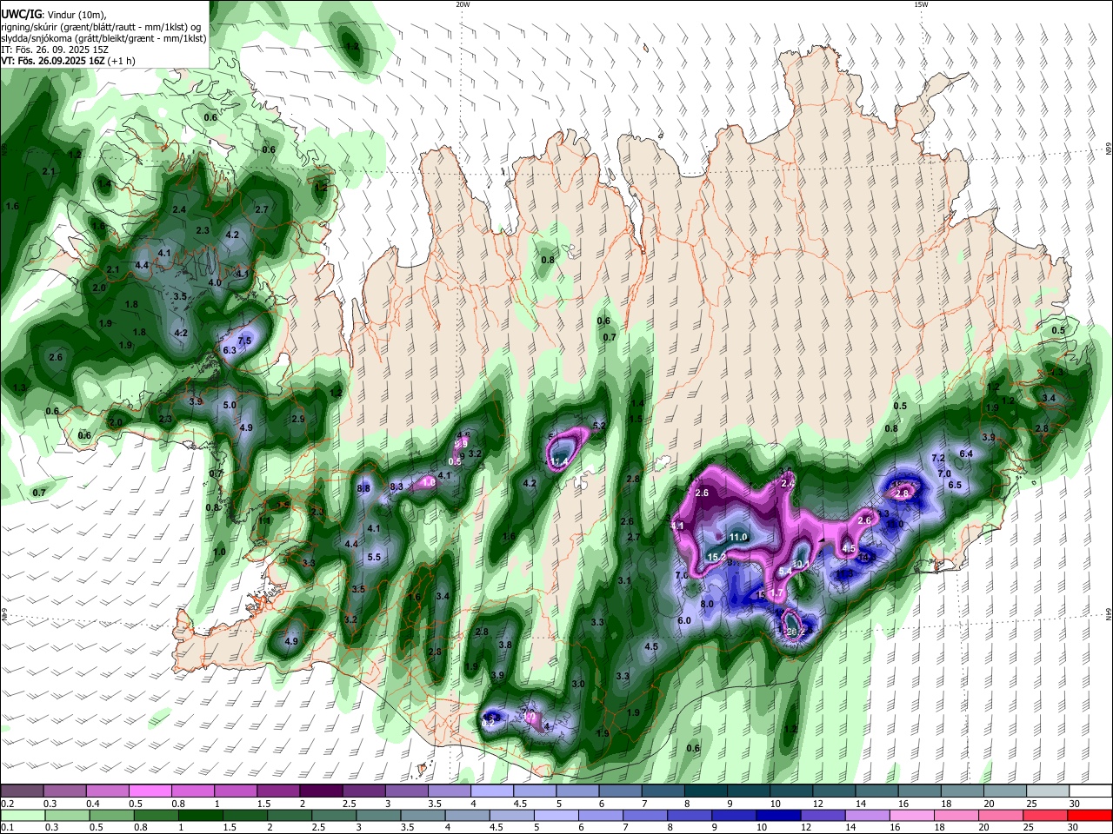
Task: Click the '5.2' precipitation value on the map
Action: 599,426
